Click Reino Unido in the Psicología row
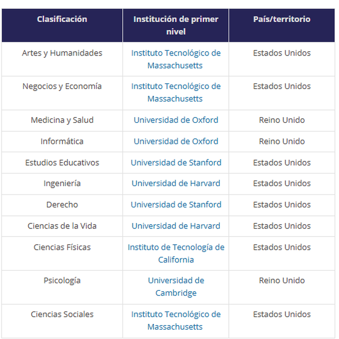The height and width of the screenshot is (339, 339). (281, 281)
